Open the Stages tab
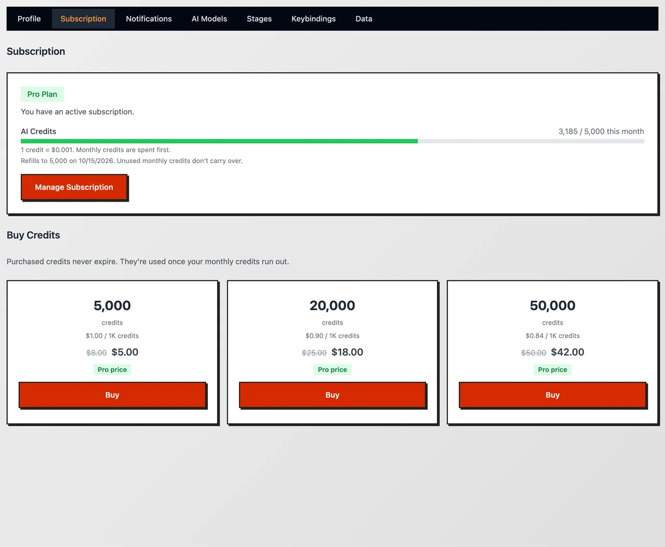 259,19
